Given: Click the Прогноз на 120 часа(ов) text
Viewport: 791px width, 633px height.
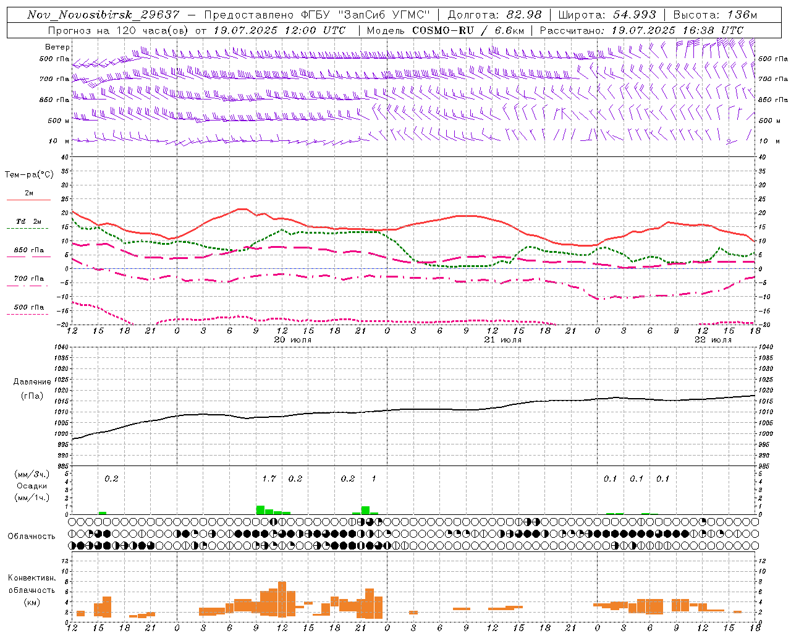Looking at the screenshot, I should coord(119,30).
